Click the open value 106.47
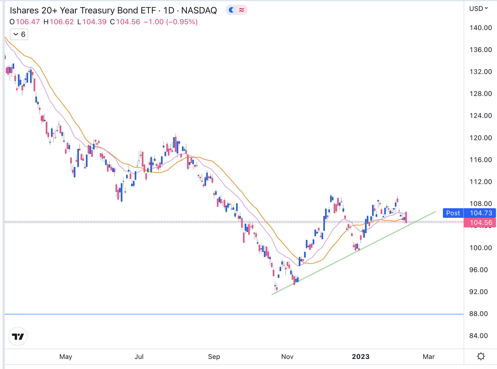 28,22
